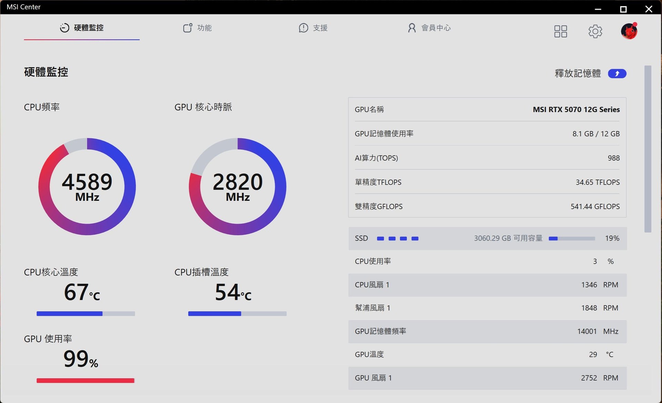Screen dimensions: 662x403
Task: Click the 99% GPU usage reading
Action: click(x=81, y=359)
